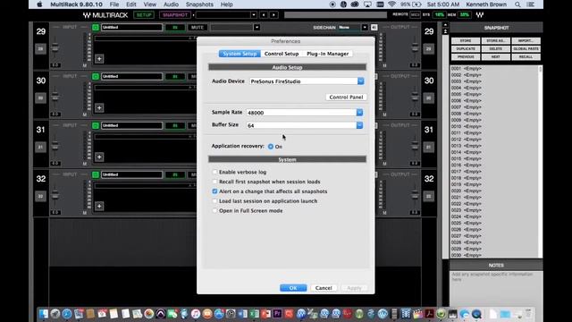
Task: Toggle the IN button on rack 29
Action: point(175,28)
